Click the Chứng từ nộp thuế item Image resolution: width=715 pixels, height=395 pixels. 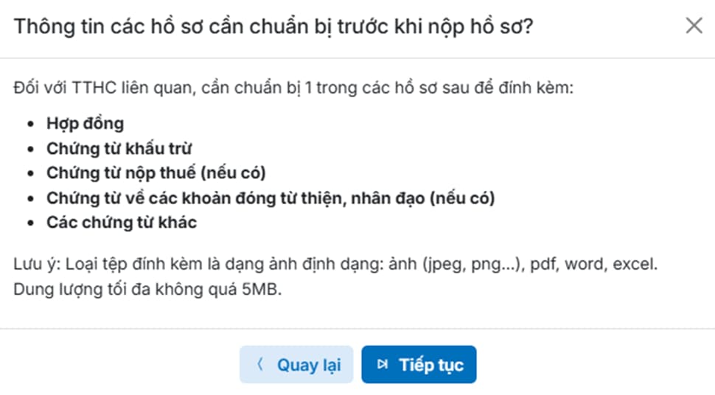156,173
